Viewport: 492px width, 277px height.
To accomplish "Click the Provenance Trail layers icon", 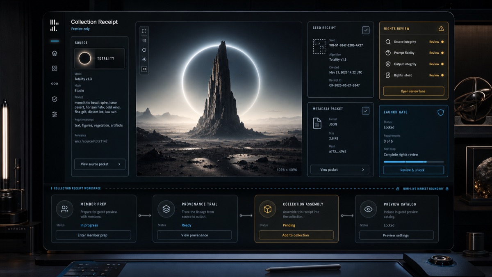I will point(166,209).
